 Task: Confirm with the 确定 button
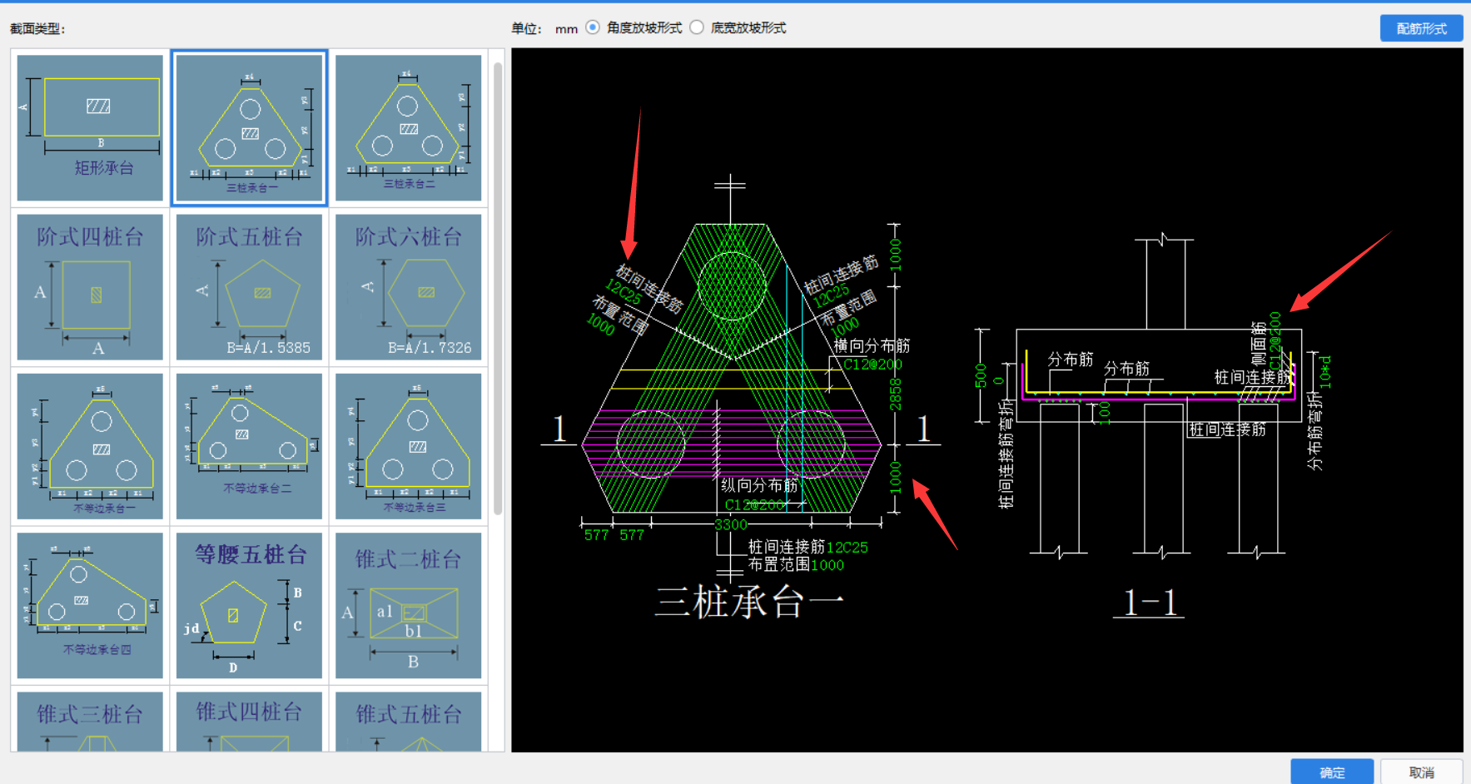pyautogui.click(x=1332, y=772)
